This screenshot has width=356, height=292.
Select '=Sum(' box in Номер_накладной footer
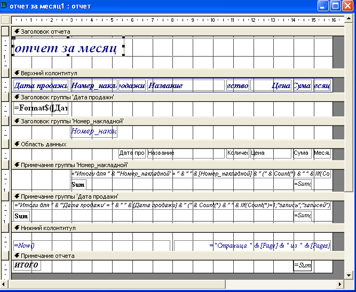[x=303, y=184]
